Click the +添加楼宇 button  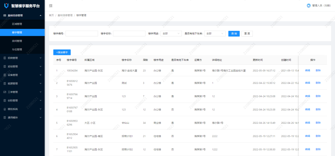coord(62,52)
